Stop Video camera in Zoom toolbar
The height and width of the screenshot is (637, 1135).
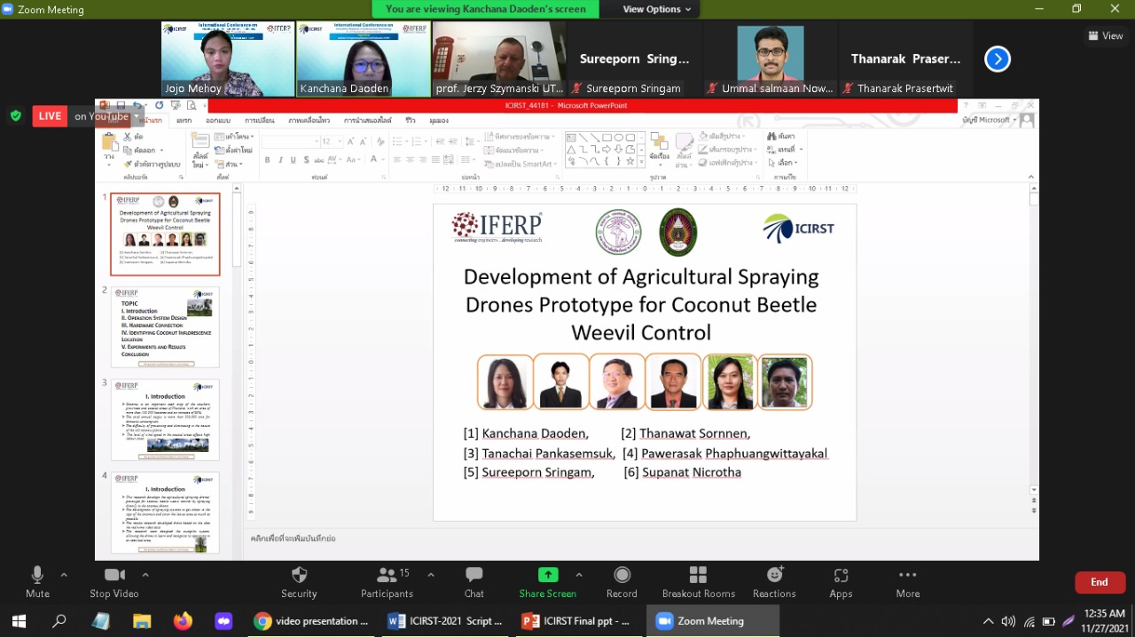(x=114, y=582)
